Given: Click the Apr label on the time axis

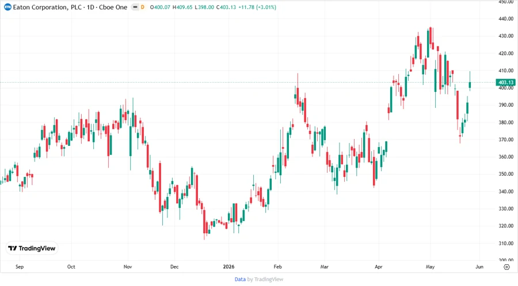Looking at the screenshot, I should [379, 266].
